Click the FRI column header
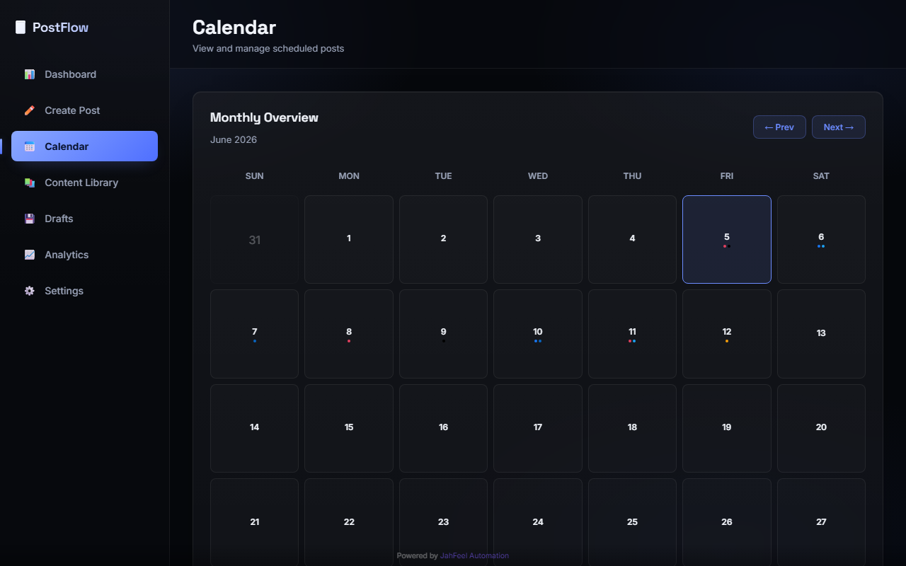 (726, 176)
